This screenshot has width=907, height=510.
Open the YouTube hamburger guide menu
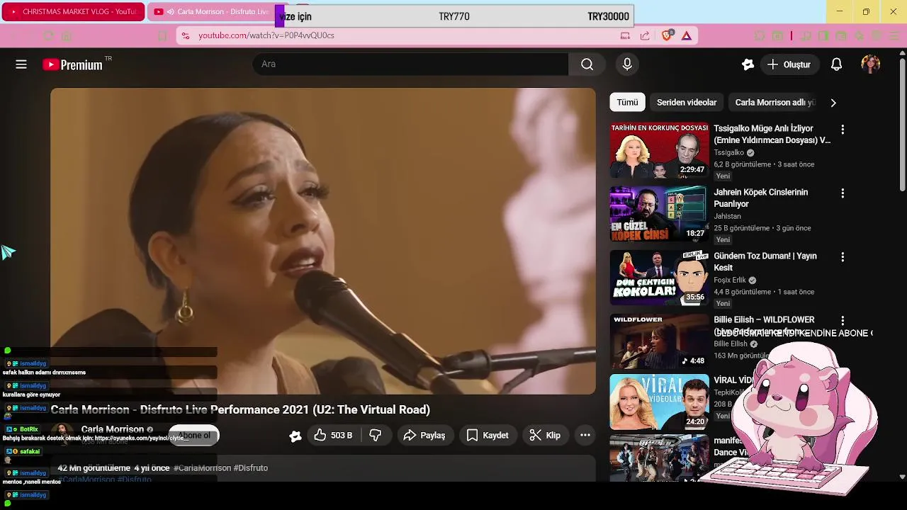click(x=21, y=64)
